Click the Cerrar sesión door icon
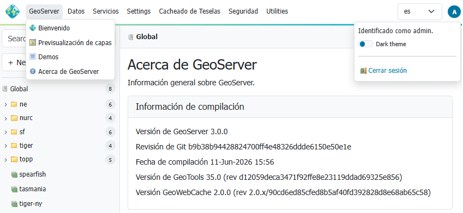The height and width of the screenshot is (213, 463). pyautogui.click(x=363, y=71)
